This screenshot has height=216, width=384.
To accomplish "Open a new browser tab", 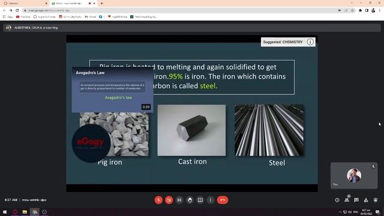I will [101, 4].
